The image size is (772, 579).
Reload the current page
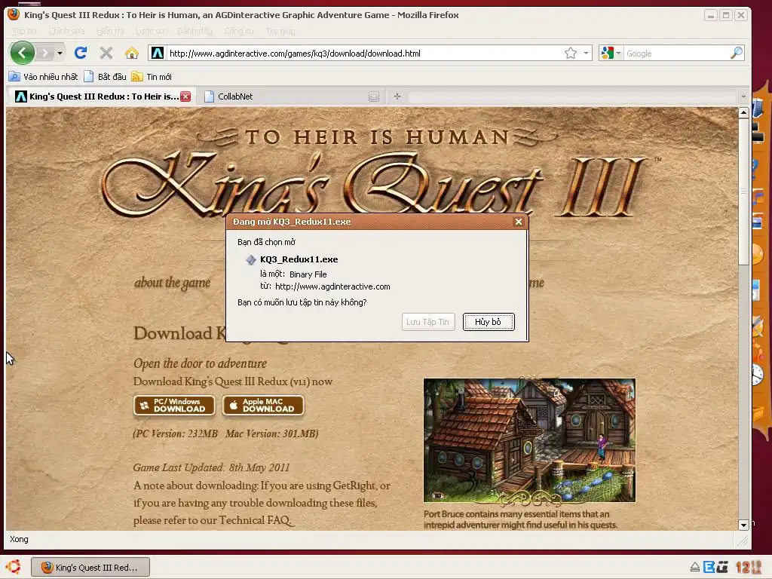click(x=81, y=53)
